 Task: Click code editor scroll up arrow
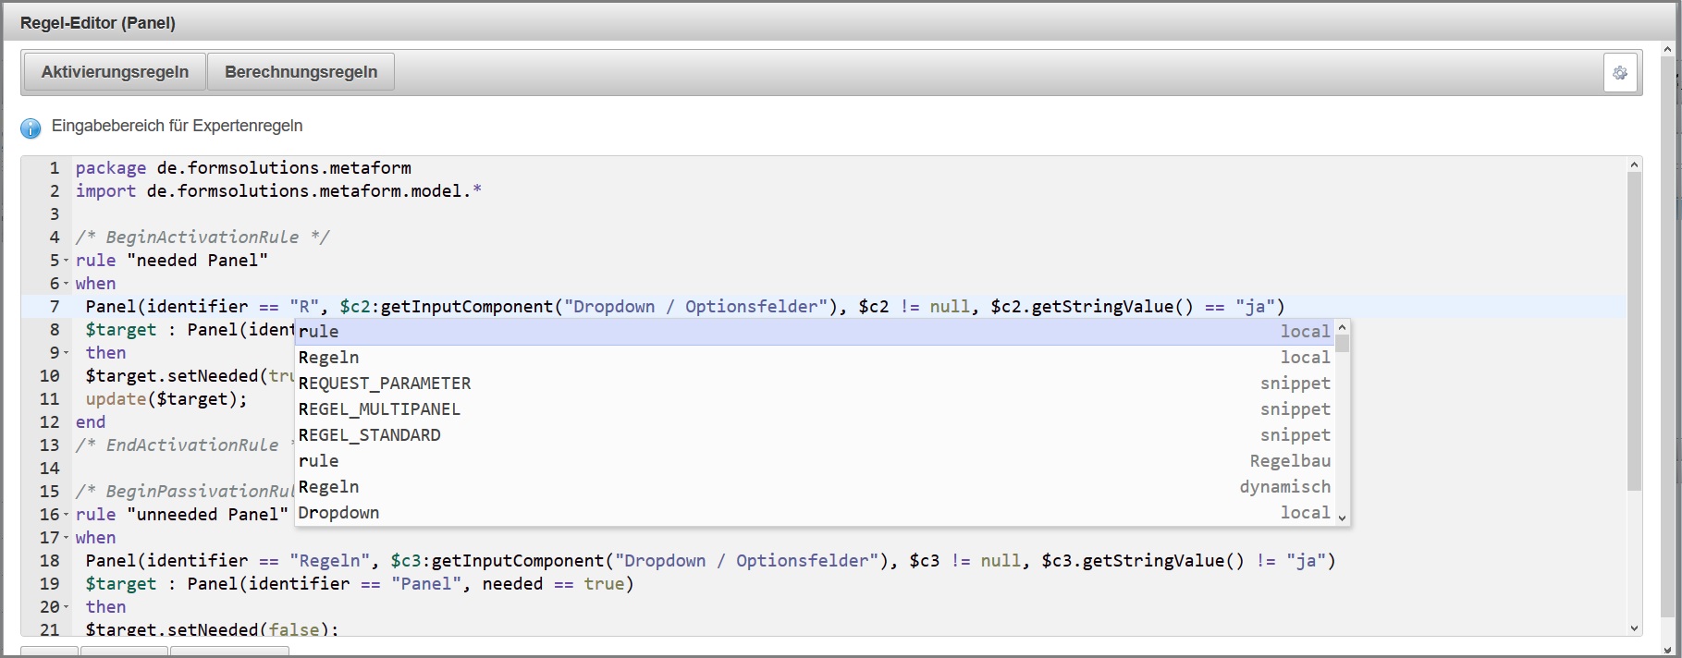tap(1634, 164)
